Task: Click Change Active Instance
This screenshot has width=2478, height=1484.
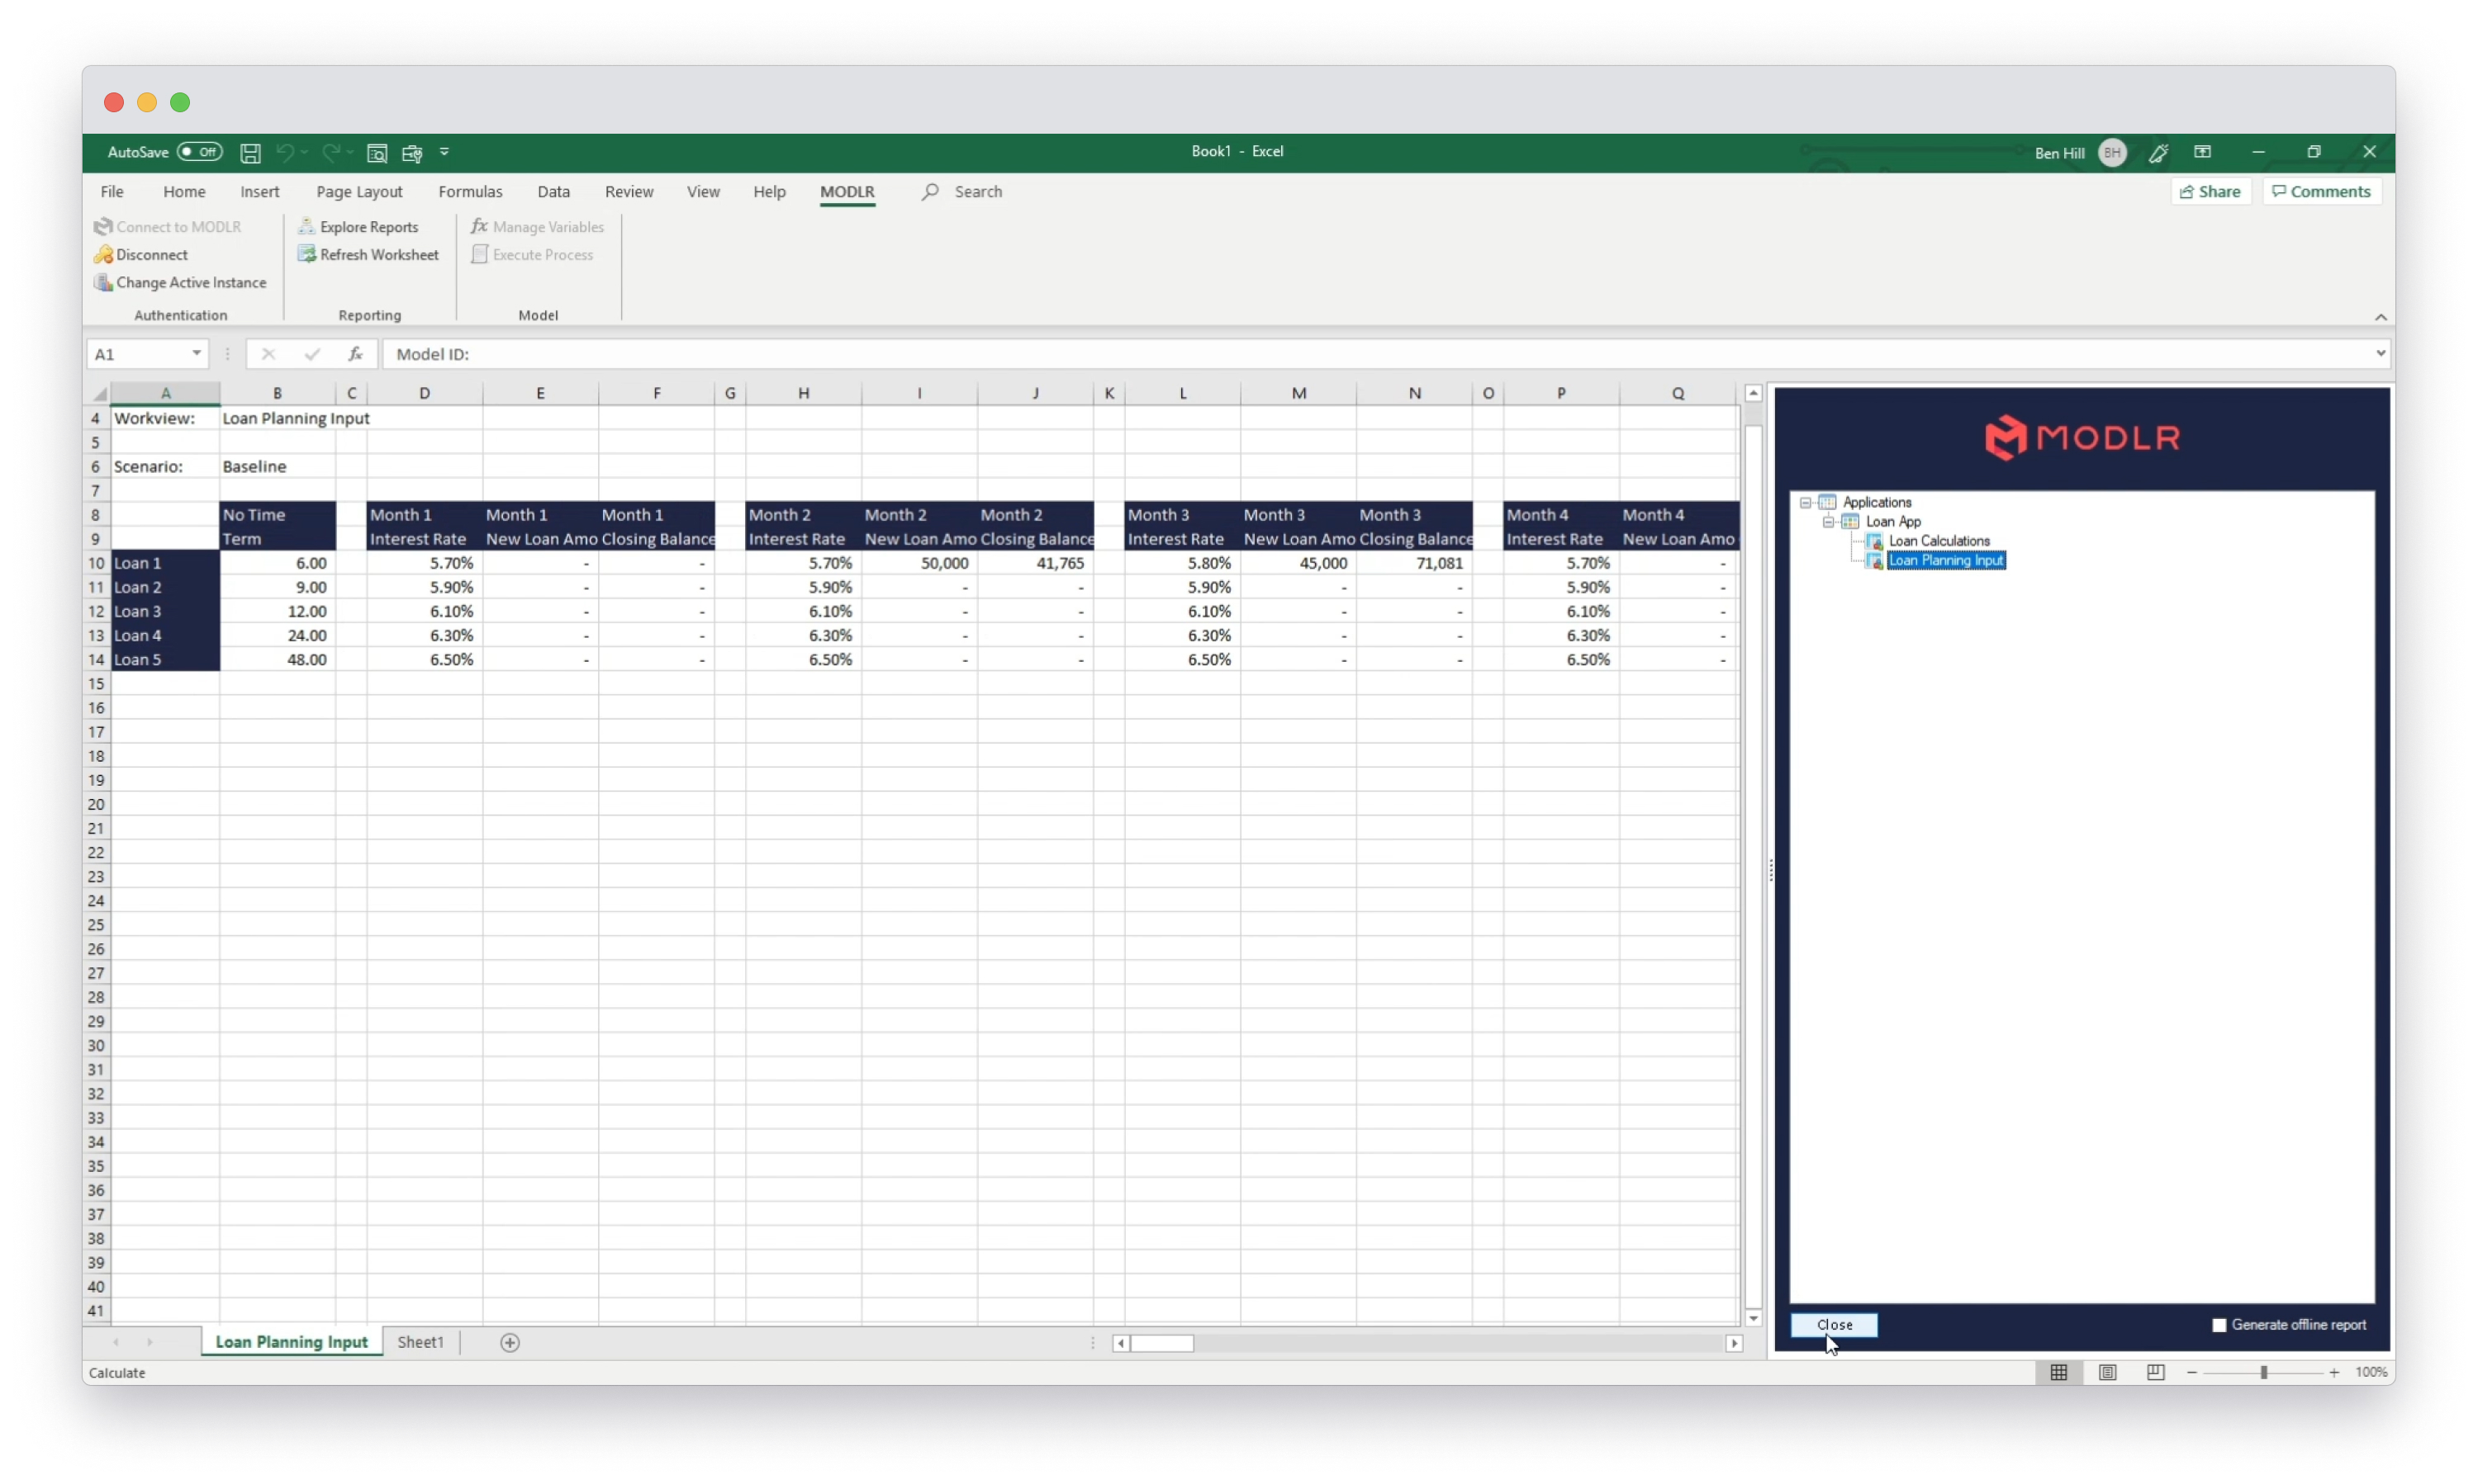Action: [x=180, y=283]
